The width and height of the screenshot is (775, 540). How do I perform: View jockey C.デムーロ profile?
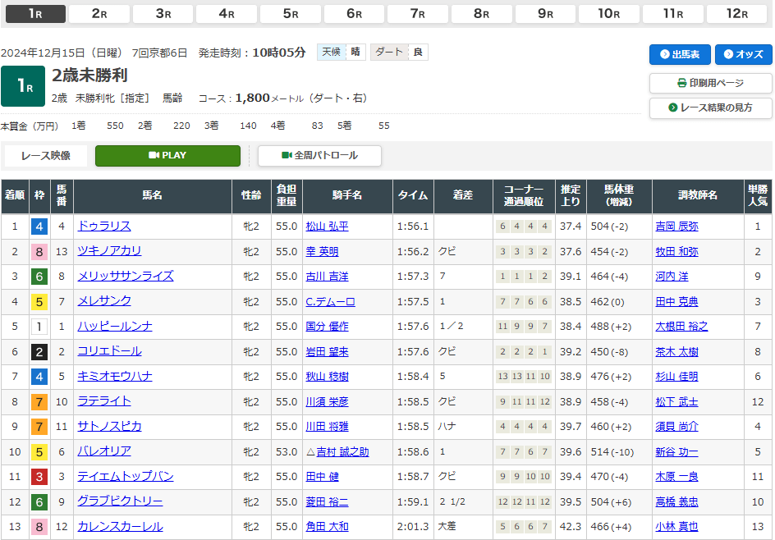330,302
